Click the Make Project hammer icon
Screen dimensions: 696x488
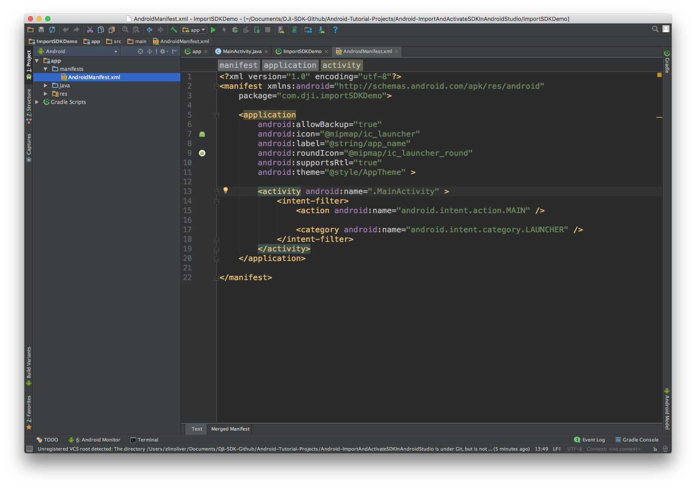tap(173, 30)
